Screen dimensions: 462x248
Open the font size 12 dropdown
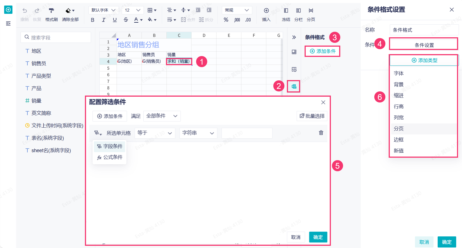[x=133, y=10]
